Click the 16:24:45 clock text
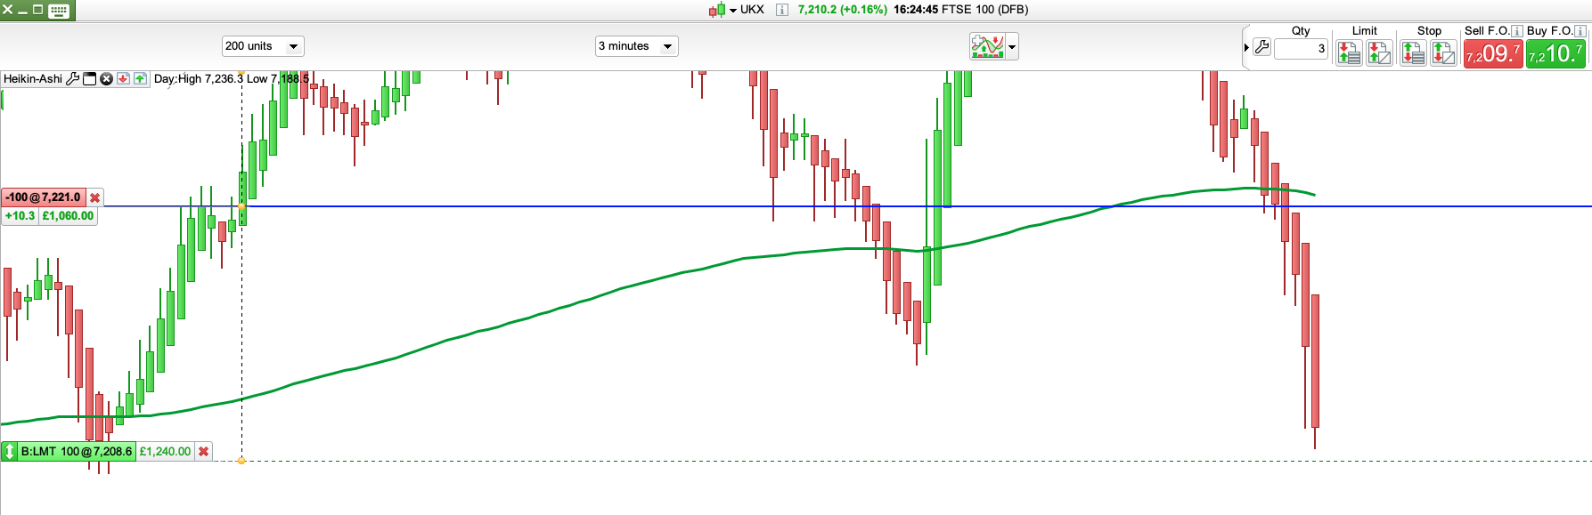 [916, 10]
